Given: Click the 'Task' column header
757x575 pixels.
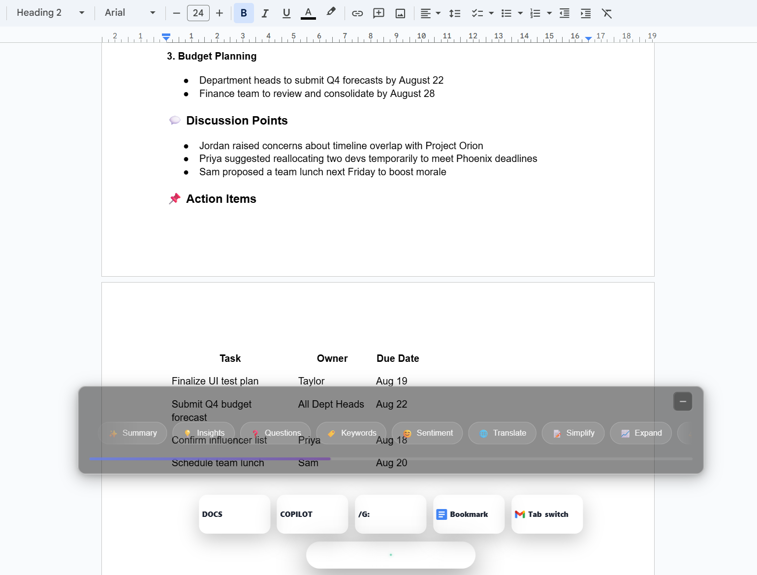Looking at the screenshot, I should (x=230, y=358).
